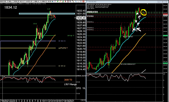The image size is (169, 102).
Task: Click the 1834.12 price text on left chart
Action: click(x=11, y=8)
